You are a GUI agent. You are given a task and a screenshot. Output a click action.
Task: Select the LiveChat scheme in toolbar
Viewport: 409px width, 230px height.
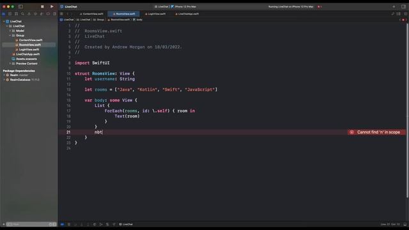coord(162,6)
